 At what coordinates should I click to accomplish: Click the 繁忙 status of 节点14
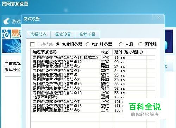(105, 71)
